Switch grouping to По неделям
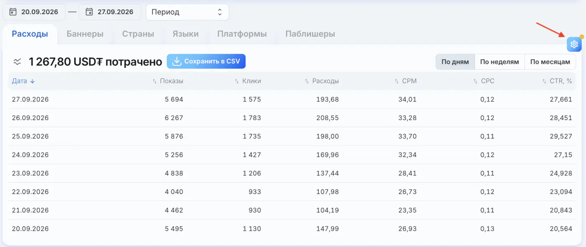The height and width of the screenshot is (247, 586). [499, 62]
